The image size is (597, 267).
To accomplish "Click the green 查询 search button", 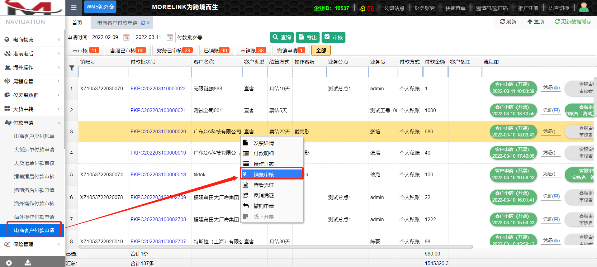I will [x=282, y=37].
